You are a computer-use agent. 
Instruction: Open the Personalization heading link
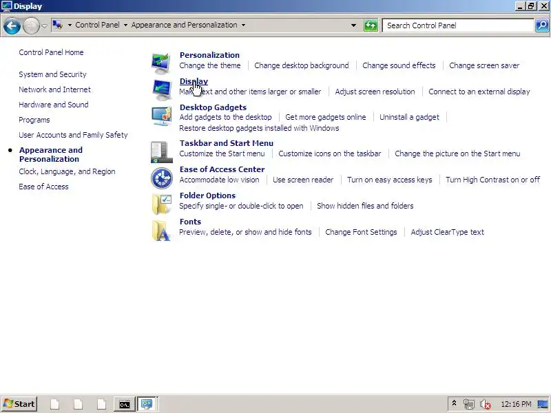pyautogui.click(x=209, y=55)
